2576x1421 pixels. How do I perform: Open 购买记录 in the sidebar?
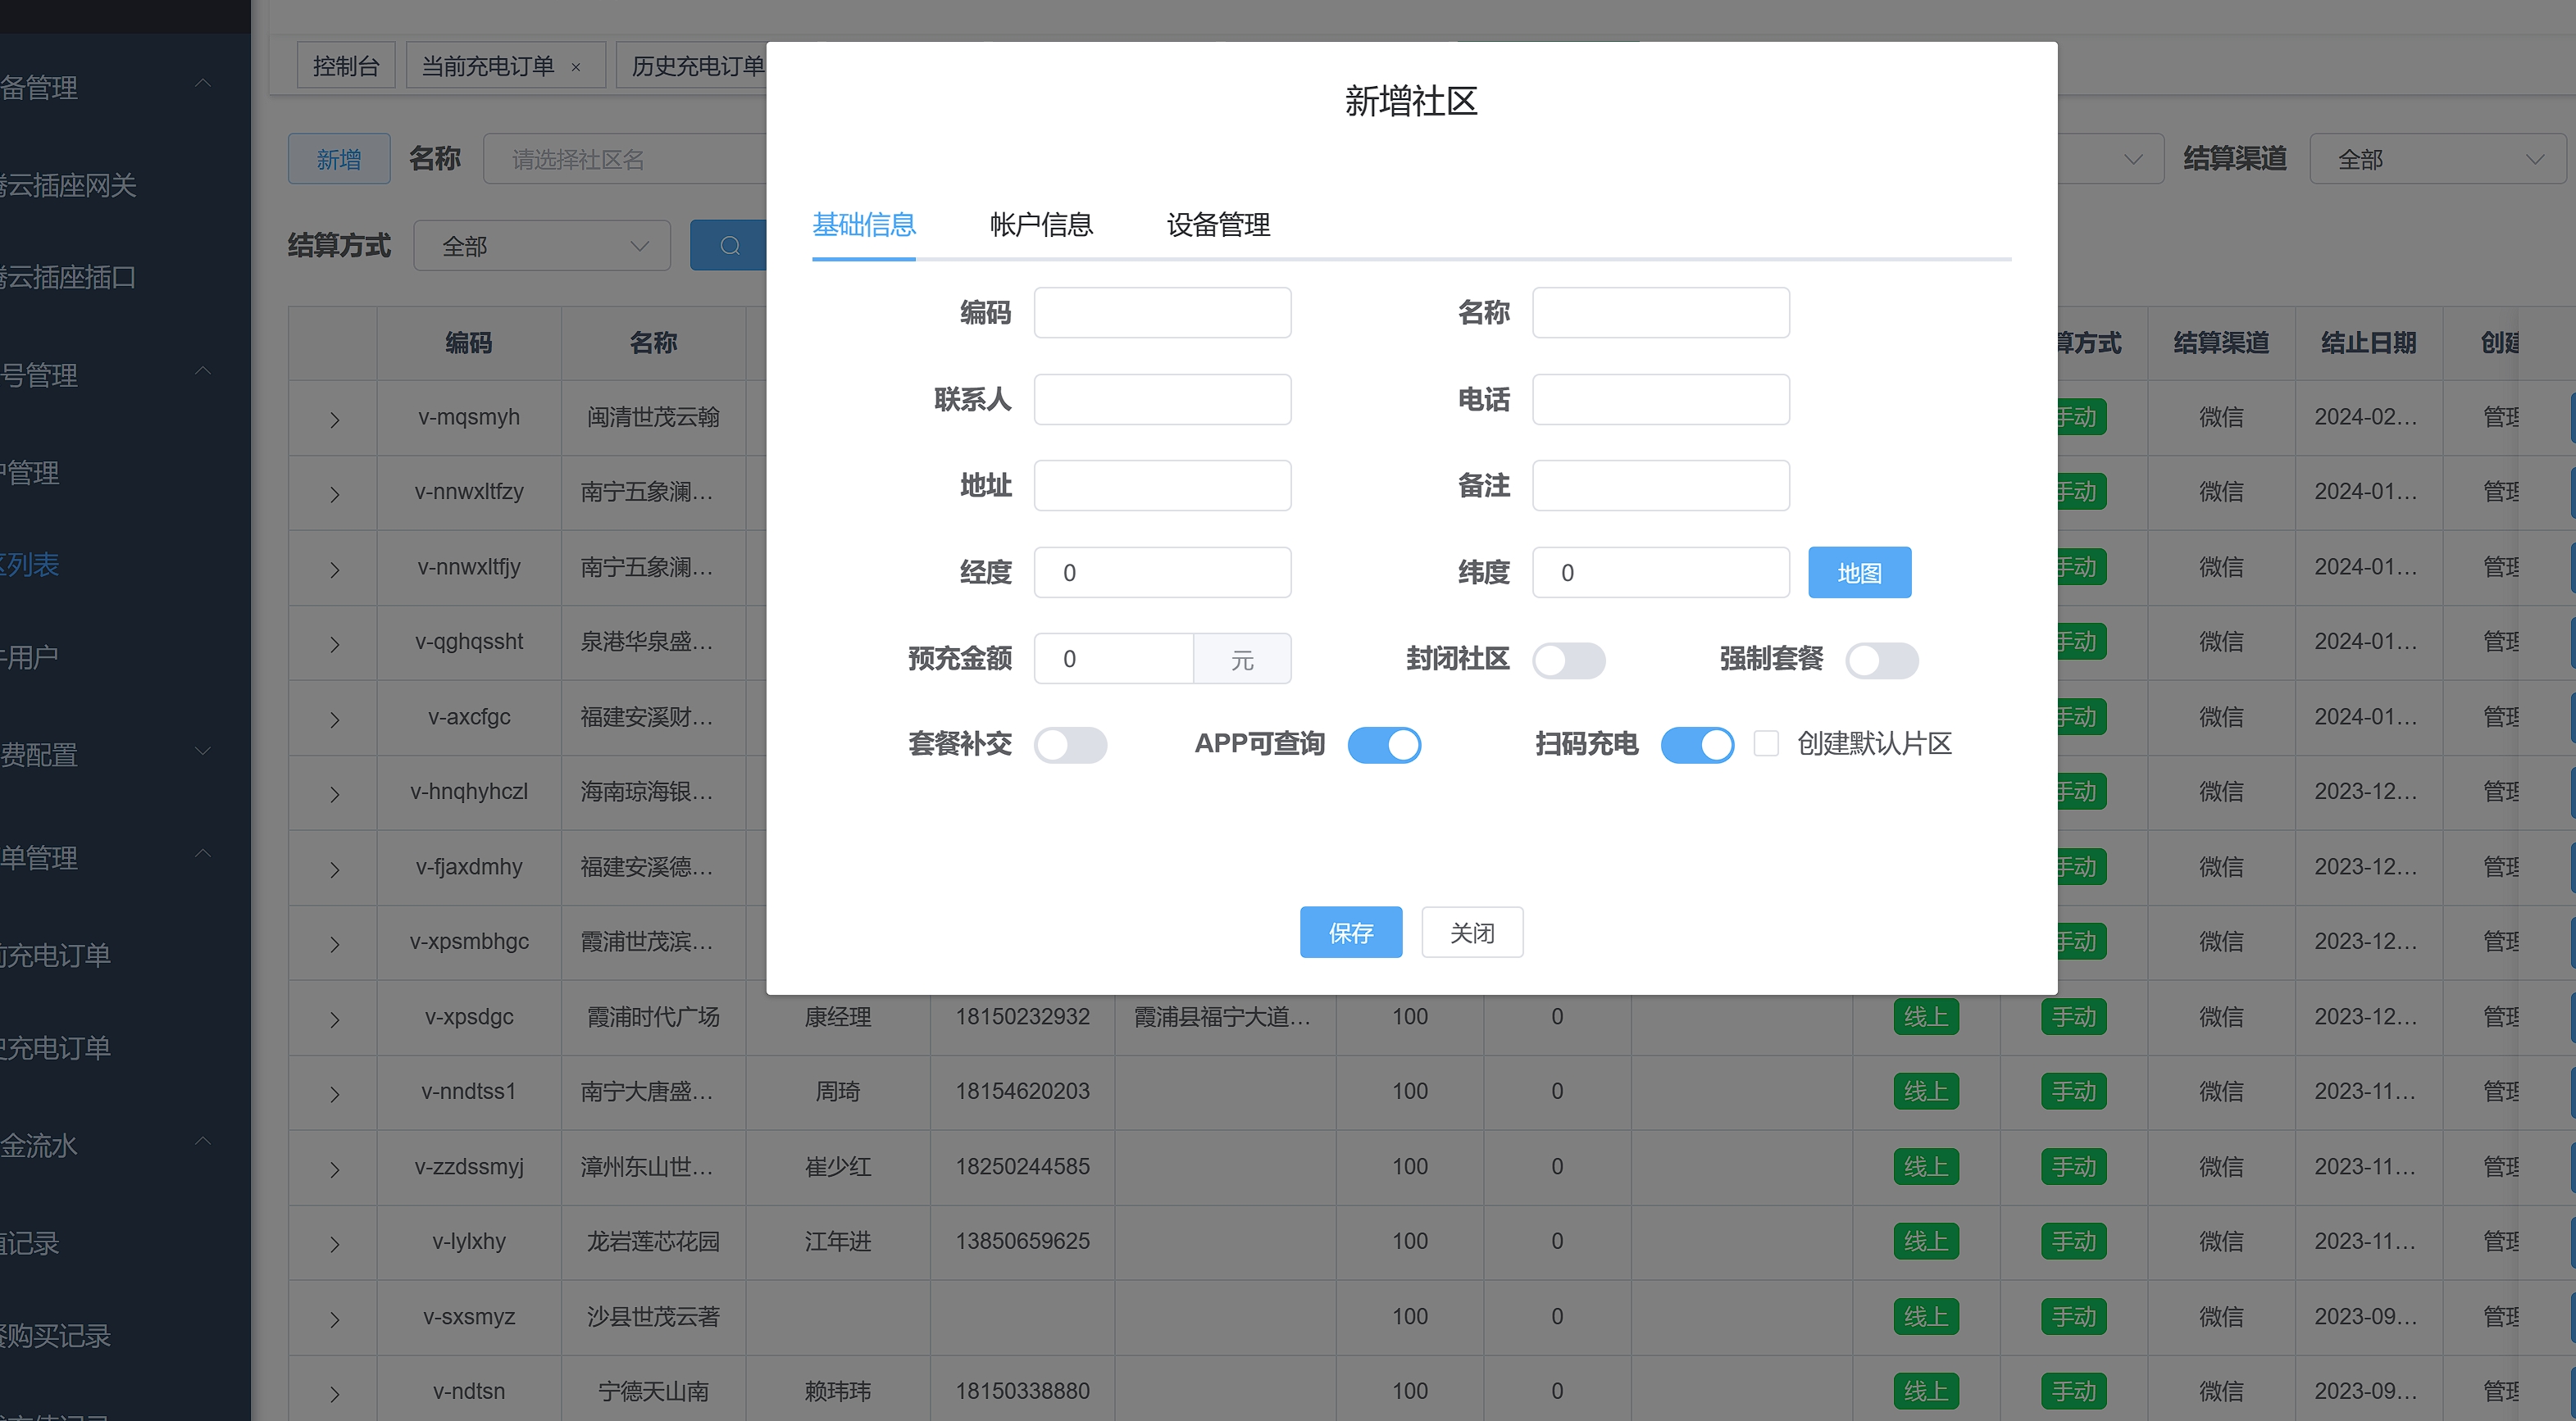56,1335
